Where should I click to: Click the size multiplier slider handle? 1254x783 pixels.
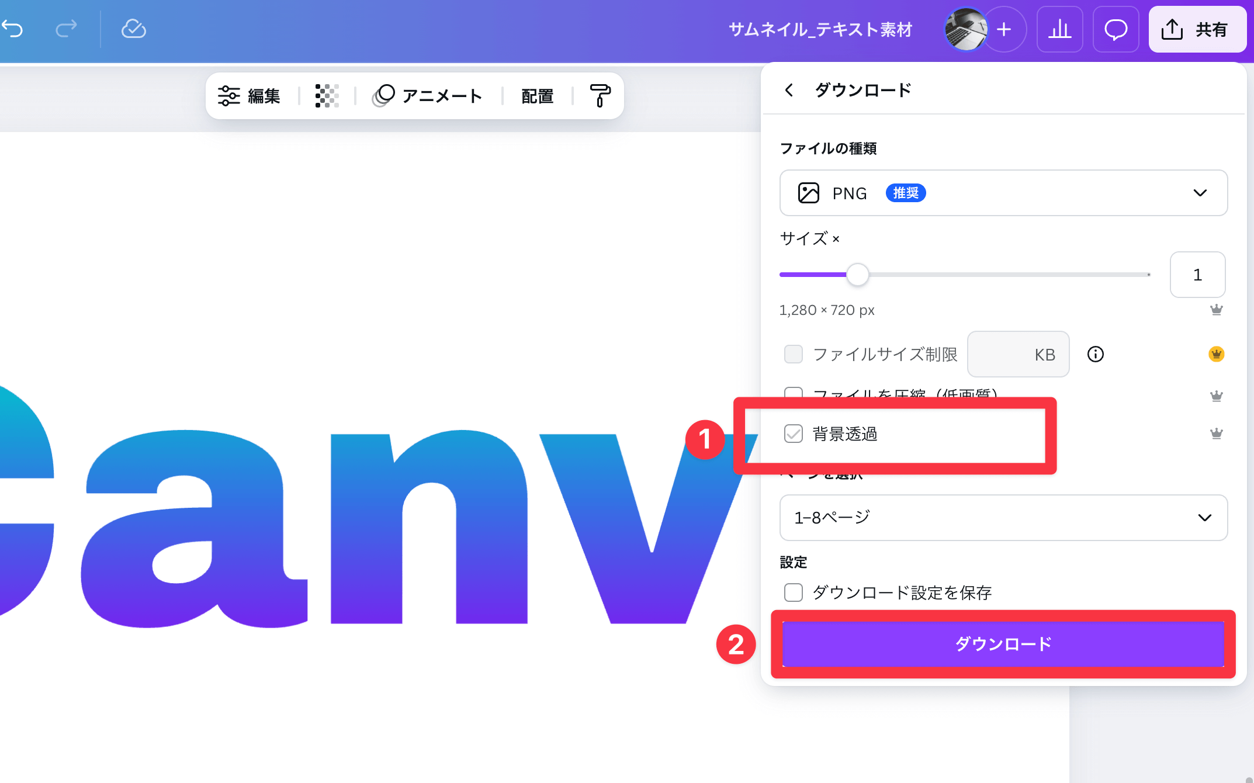click(x=858, y=275)
